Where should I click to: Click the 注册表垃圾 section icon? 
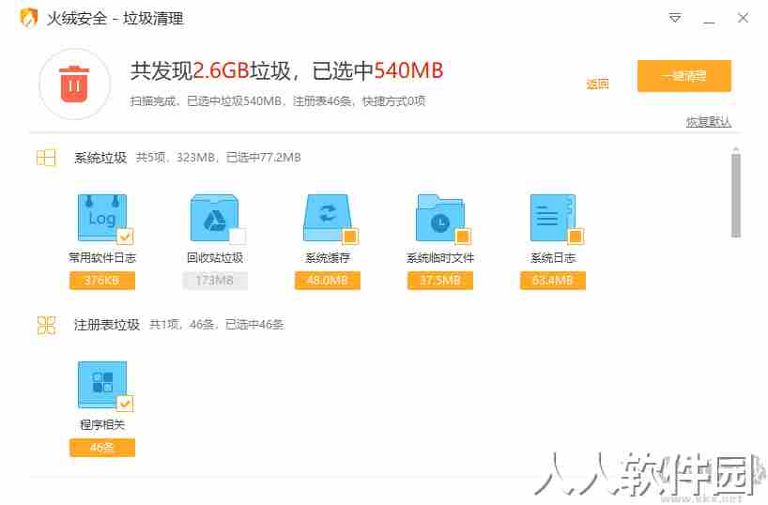click(x=46, y=325)
